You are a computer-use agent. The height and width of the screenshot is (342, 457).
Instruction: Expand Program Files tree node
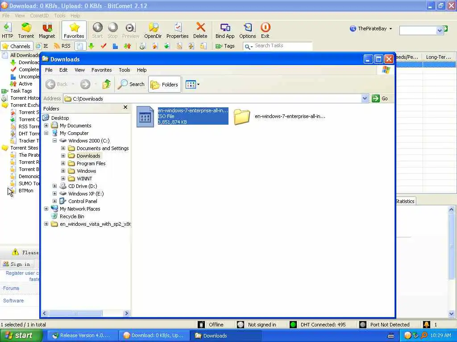pos(63,163)
